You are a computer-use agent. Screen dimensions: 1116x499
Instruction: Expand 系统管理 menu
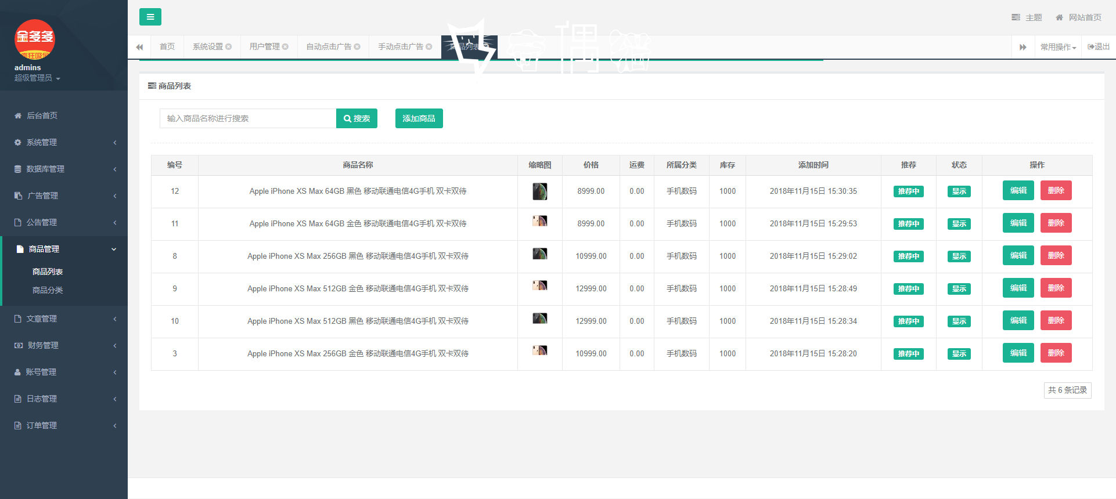click(64, 142)
